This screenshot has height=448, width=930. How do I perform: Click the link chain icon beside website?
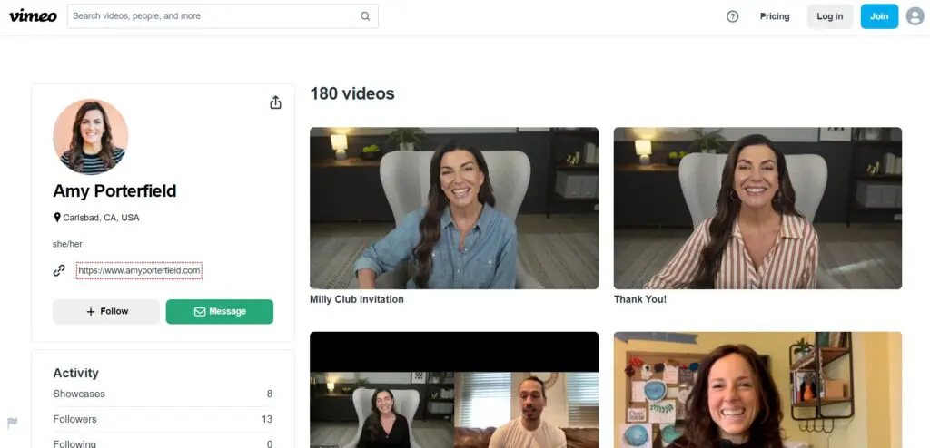(59, 271)
